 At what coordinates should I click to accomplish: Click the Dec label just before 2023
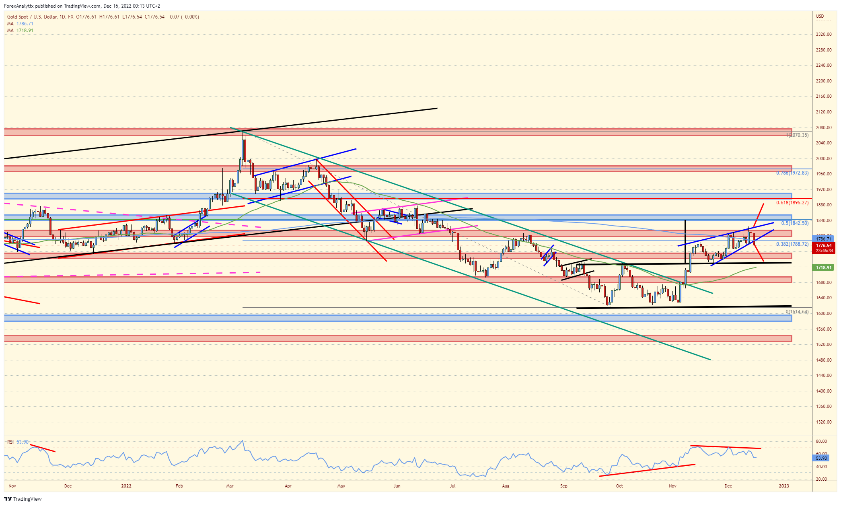(728, 486)
